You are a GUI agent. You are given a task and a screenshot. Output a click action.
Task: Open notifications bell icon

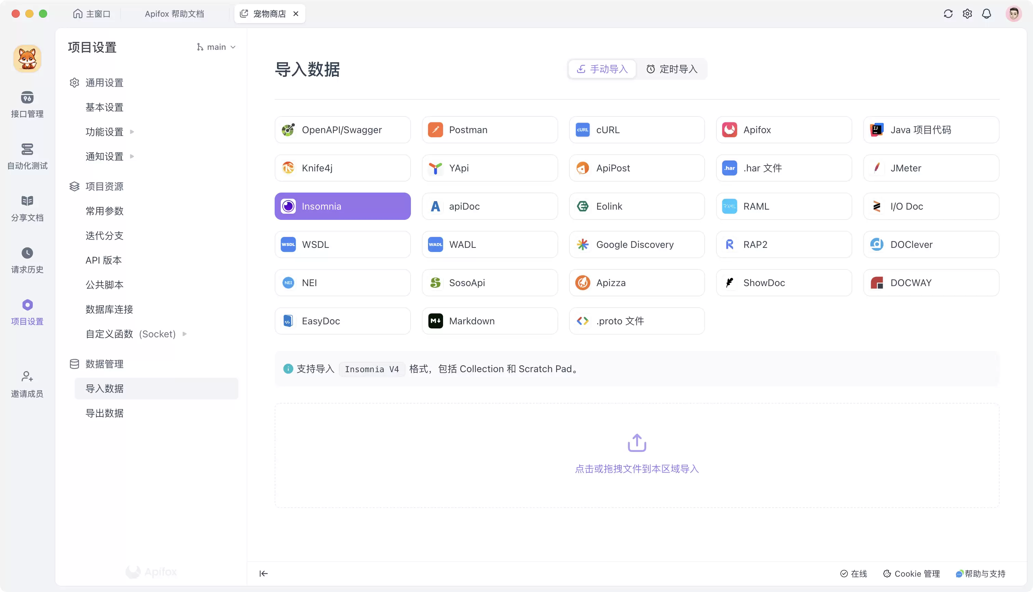point(986,14)
